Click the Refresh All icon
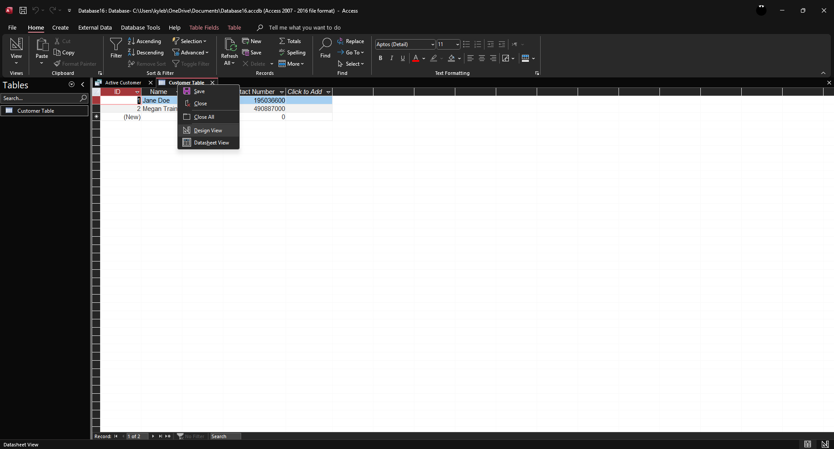 pos(229,44)
